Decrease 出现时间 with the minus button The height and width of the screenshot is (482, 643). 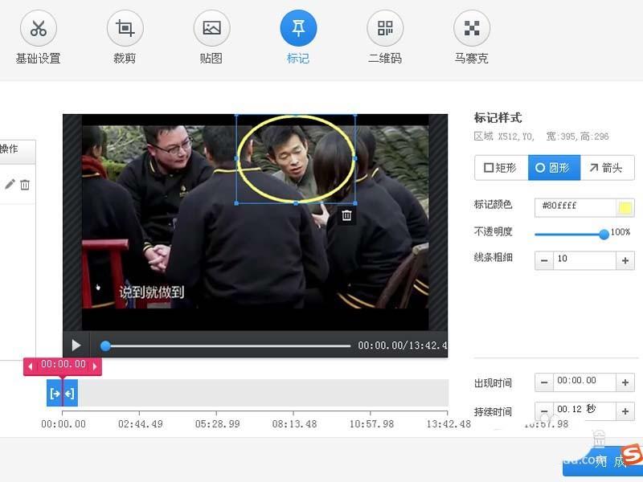point(546,383)
